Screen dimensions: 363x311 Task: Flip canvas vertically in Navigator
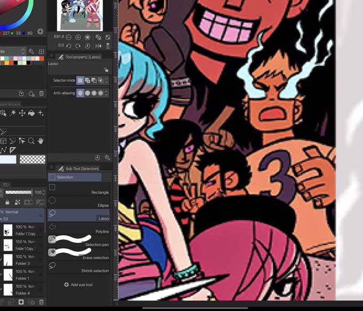point(108,46)
